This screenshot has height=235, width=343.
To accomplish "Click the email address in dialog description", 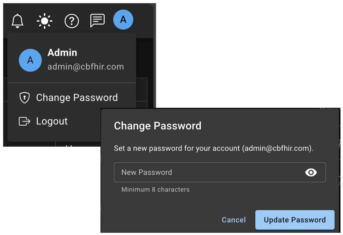I will (277, 148).
